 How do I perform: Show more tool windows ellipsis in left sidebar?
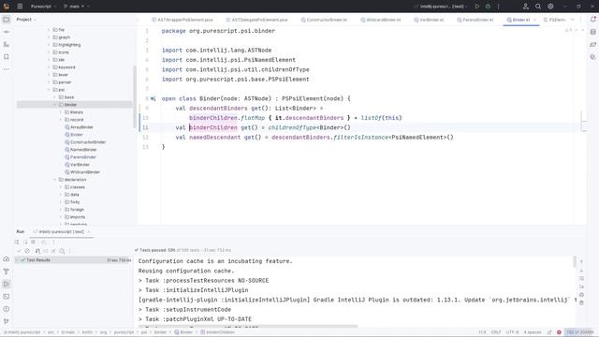7,69
